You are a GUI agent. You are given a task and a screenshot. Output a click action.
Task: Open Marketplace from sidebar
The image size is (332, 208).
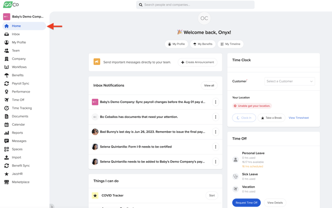(x=20, y=182)
